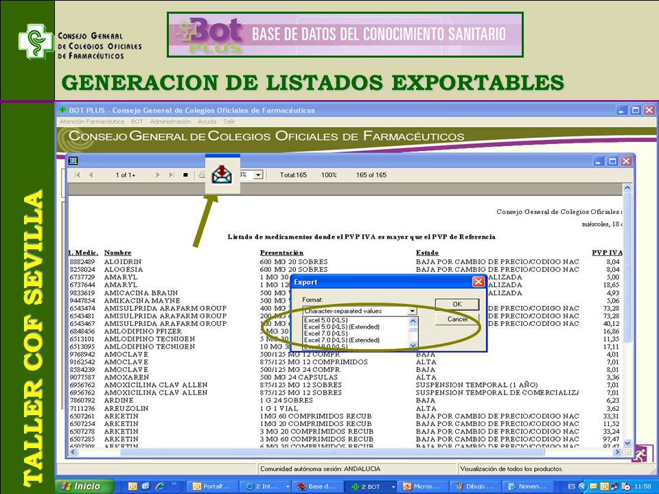The image size is (659, 494).
Task: Click format list scroll down arrow
Action: 413,345
